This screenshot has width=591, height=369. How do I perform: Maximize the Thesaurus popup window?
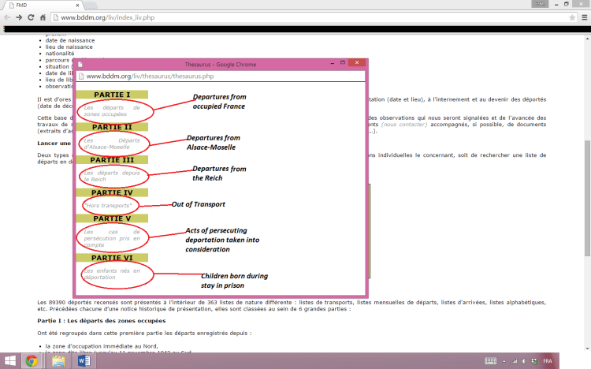tap(343, 62)
